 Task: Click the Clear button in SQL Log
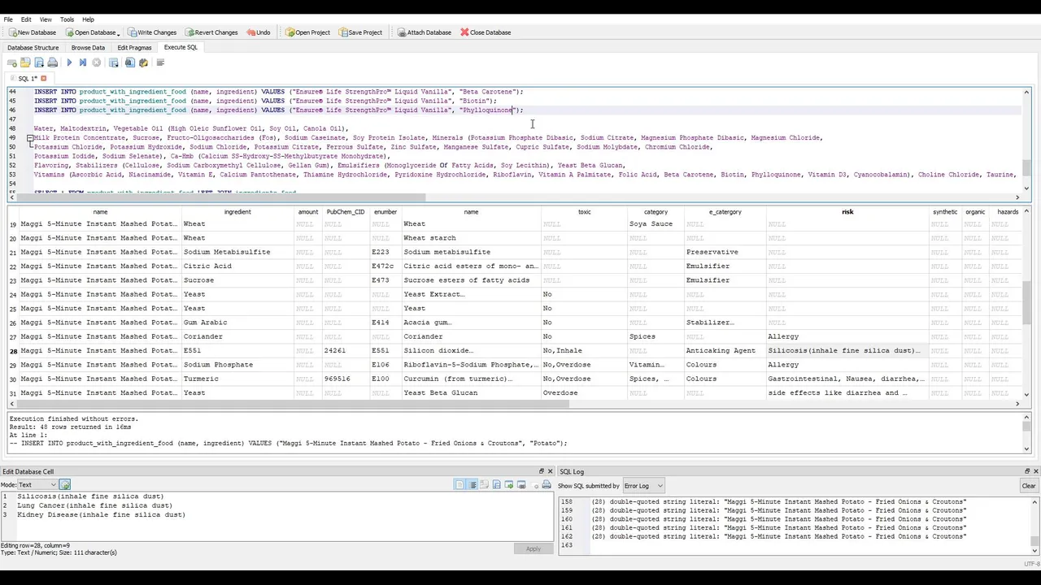coord(1029,486)
